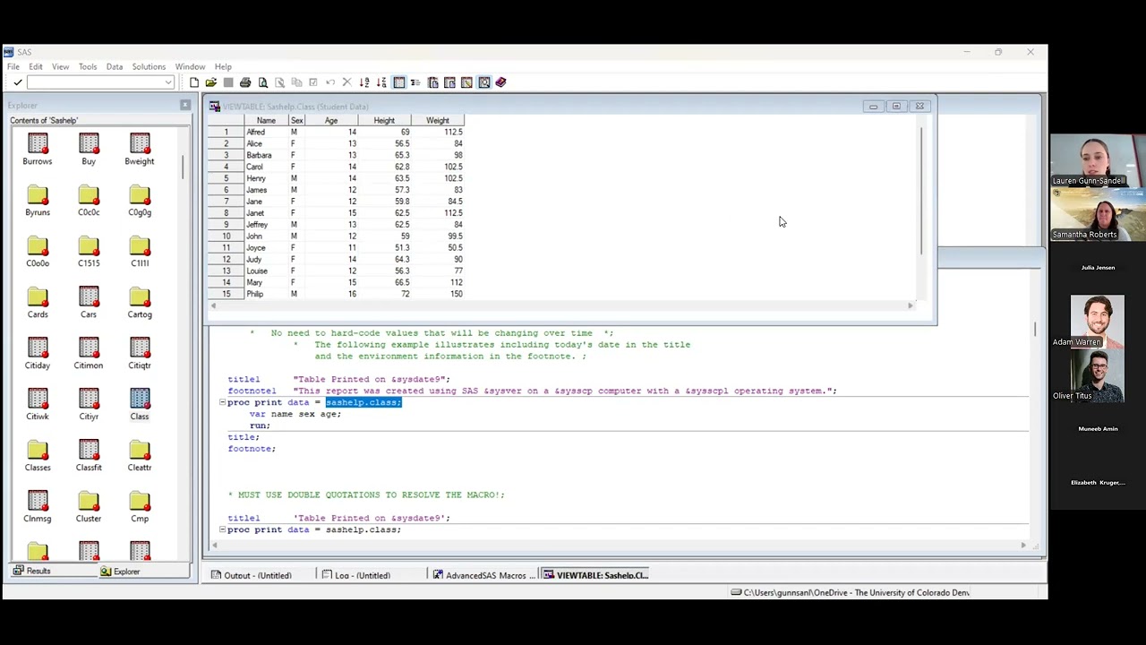The width and height of the screenshot is (1146, 645).
Task: Select the Cluster catalog icon
Action: pyautogui.click(x=89, y=502)
